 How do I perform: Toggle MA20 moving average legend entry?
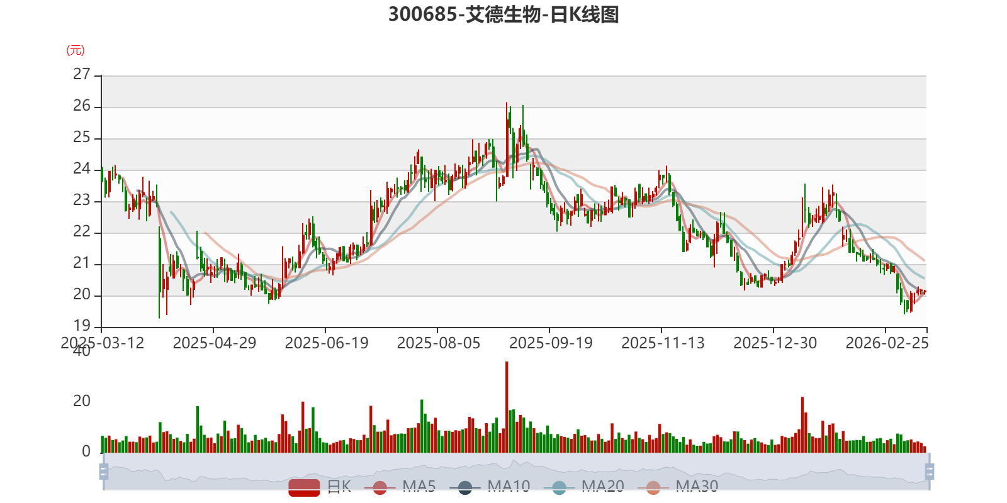tap(583, 487)
